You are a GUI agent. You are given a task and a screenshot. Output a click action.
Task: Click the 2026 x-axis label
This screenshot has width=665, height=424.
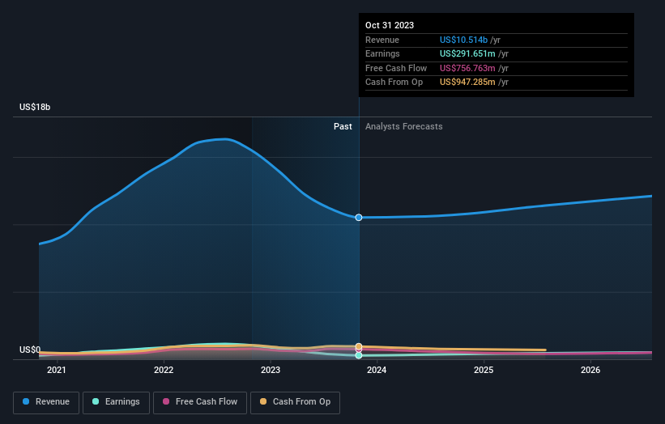click(x=590, y=370)
